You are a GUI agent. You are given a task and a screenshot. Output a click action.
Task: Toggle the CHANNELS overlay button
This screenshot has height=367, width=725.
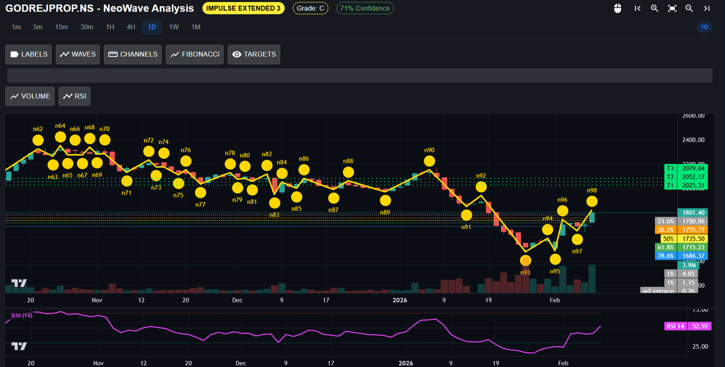[133, 54]
